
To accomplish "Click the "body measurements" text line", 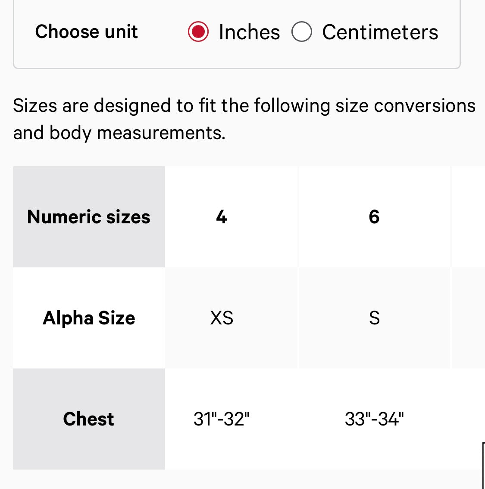I will 119,133.
